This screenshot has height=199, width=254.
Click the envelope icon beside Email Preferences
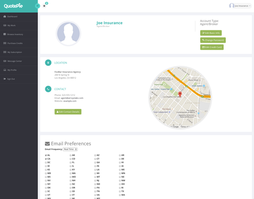(x=48, y=144)
